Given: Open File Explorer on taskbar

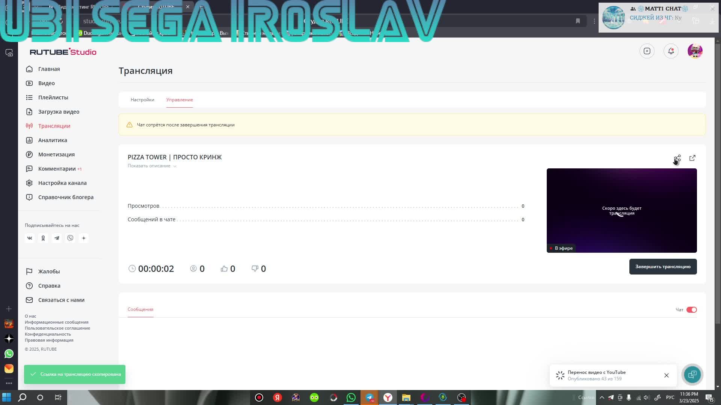Looking at the screenshot, I should pyautogui.click(x=406, y=397).
